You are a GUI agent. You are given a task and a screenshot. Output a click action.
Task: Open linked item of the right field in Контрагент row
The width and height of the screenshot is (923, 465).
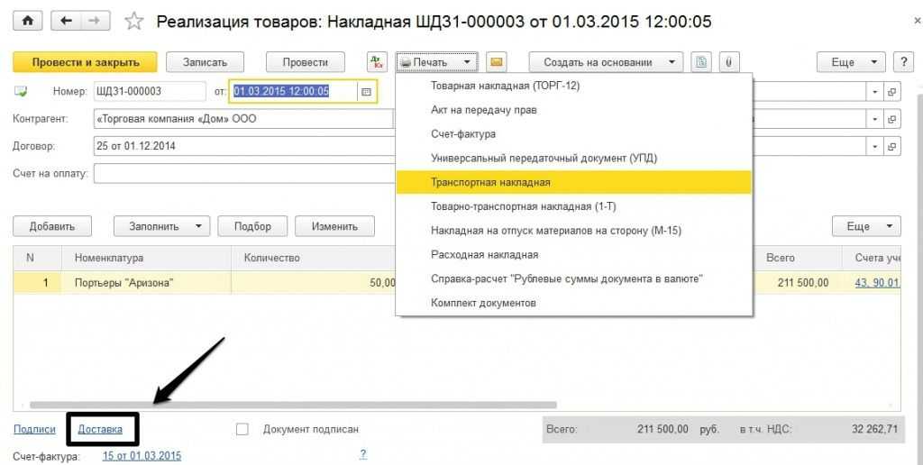892,119
